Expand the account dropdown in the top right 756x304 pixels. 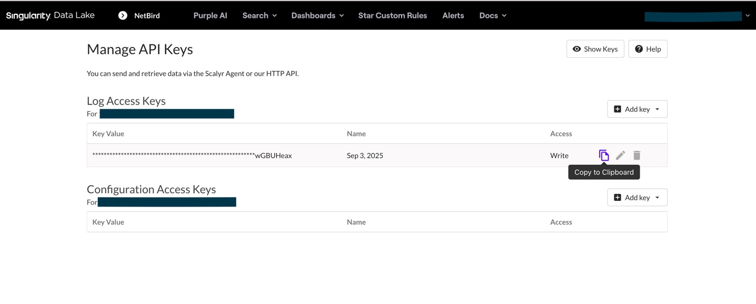[x=748, y=16]
